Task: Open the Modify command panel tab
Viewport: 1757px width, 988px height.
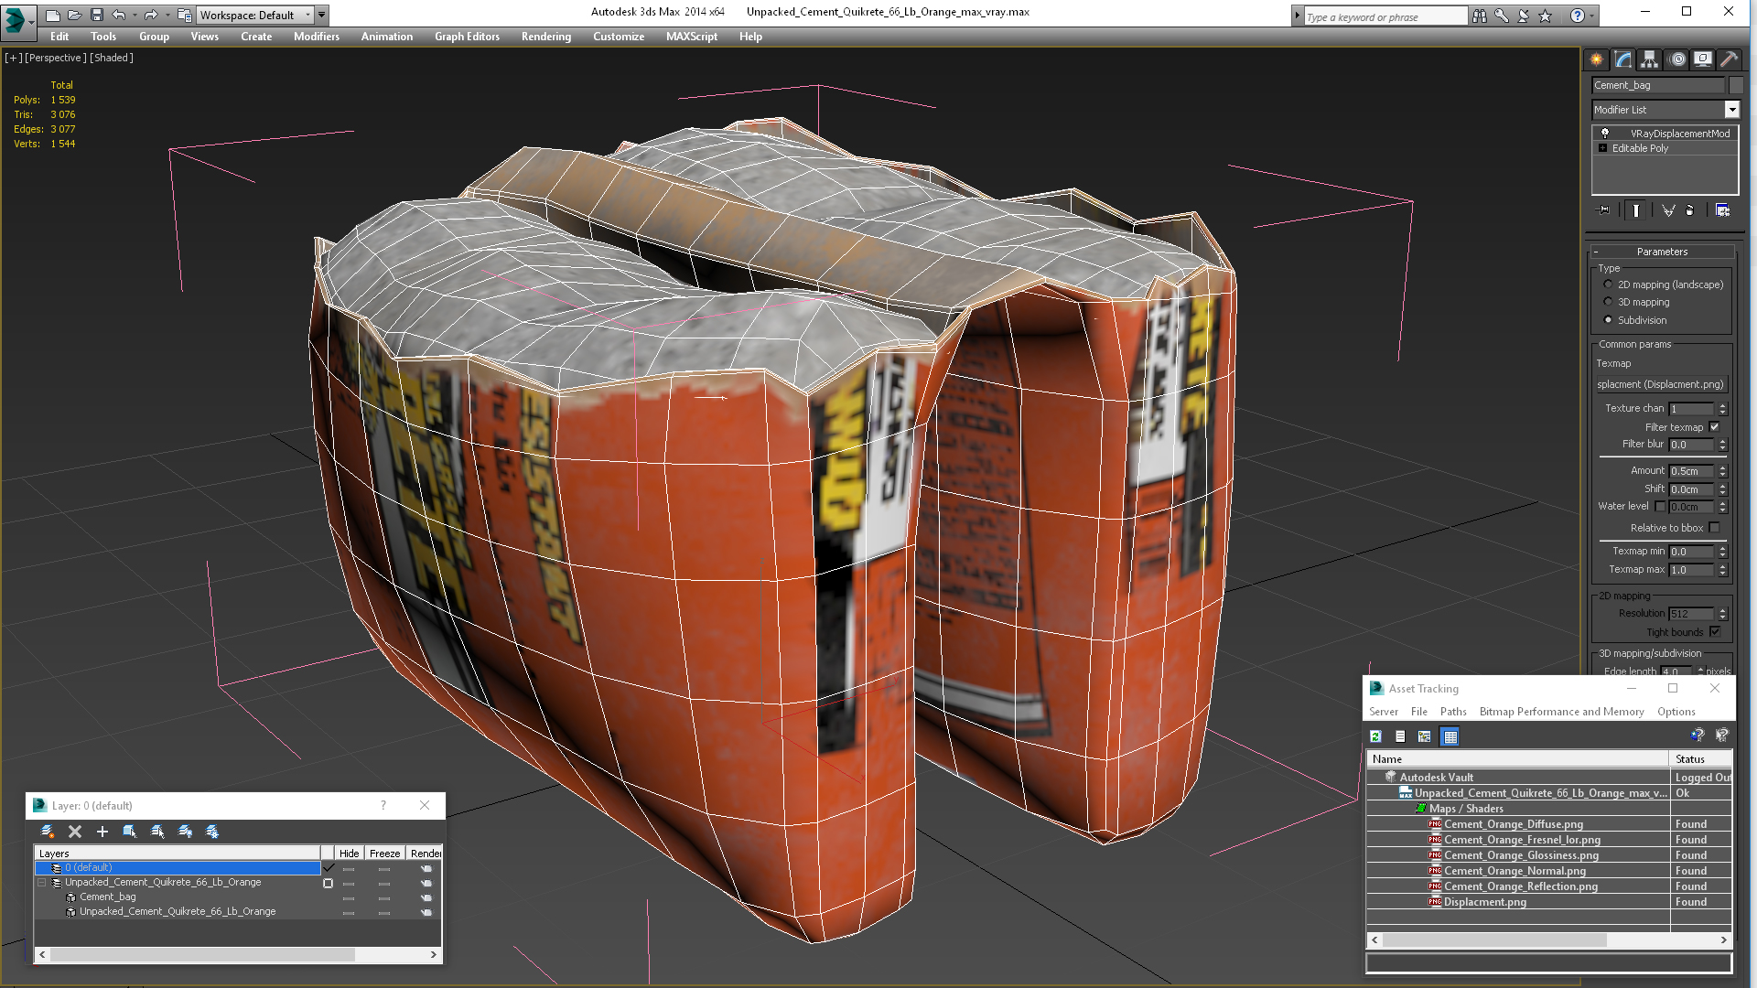Action: (1623, 59)
